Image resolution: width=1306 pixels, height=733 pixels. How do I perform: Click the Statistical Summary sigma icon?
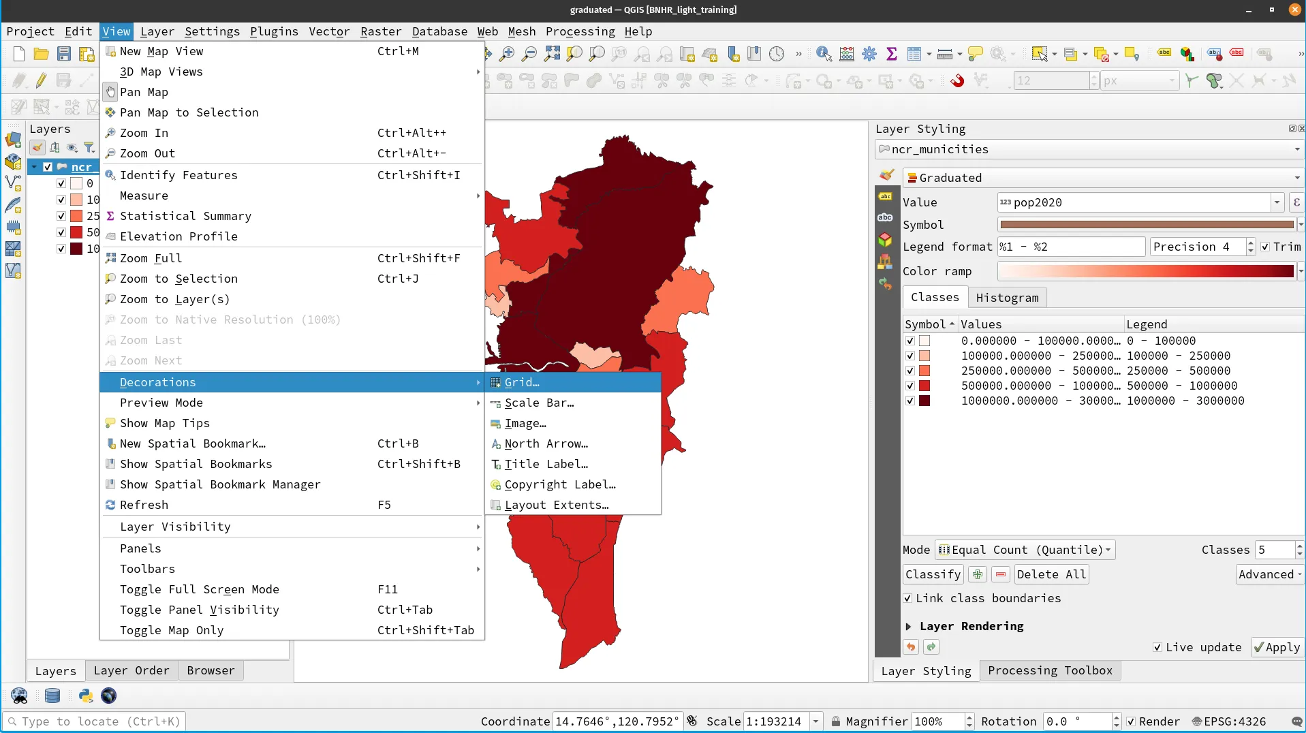[891, 54]
